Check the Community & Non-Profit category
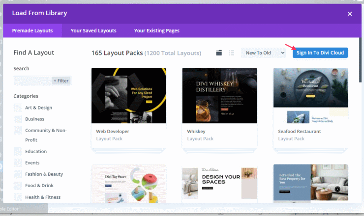364x216 pixels. (18, 131)
